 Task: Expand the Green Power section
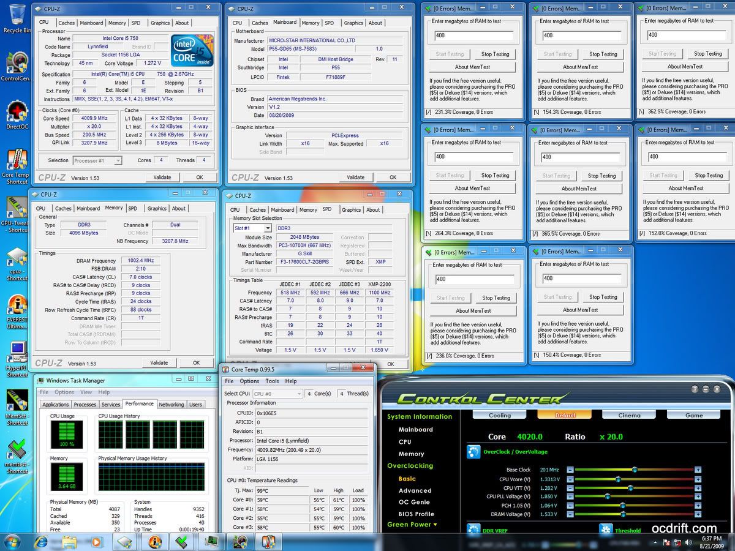[x=412, y=525]
